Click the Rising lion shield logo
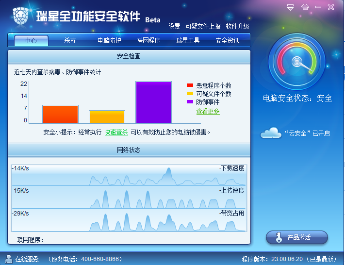Viewport: 345px width, 265px height. coord(21,16)
